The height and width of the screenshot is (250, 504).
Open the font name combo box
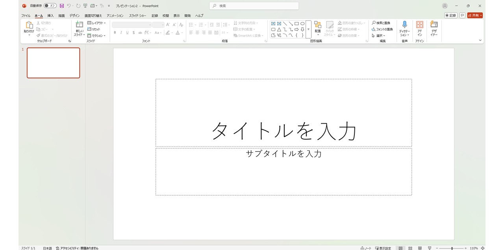(x=132, y=25)
